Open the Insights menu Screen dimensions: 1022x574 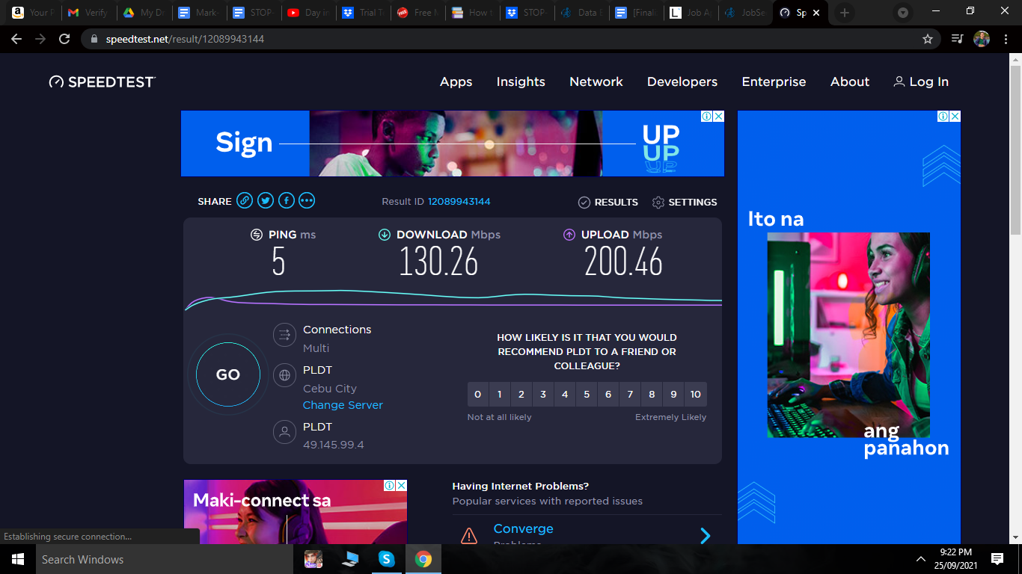521,82
